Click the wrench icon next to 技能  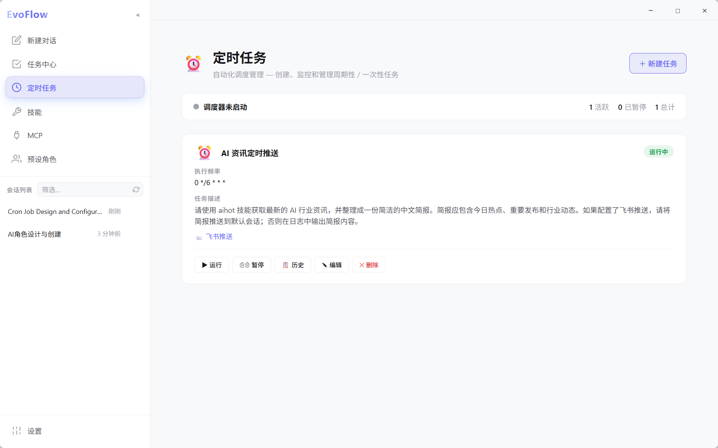[16, 112]
